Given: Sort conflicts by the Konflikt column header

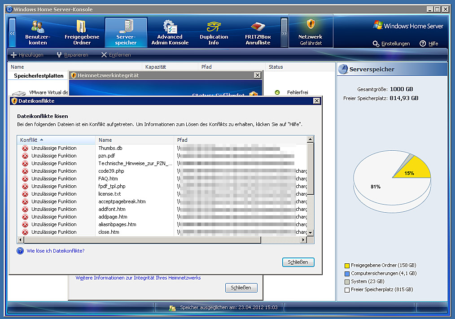Looking at the screenshot, I should pyautogui.click(x=56, y=140).
